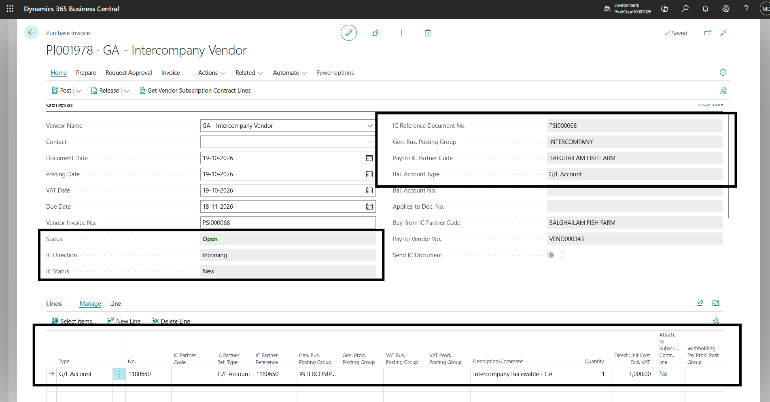Share Lines section via share icon
Viewport: 770px width, 402px height.
pyautogui.click(x=700, y=303)
